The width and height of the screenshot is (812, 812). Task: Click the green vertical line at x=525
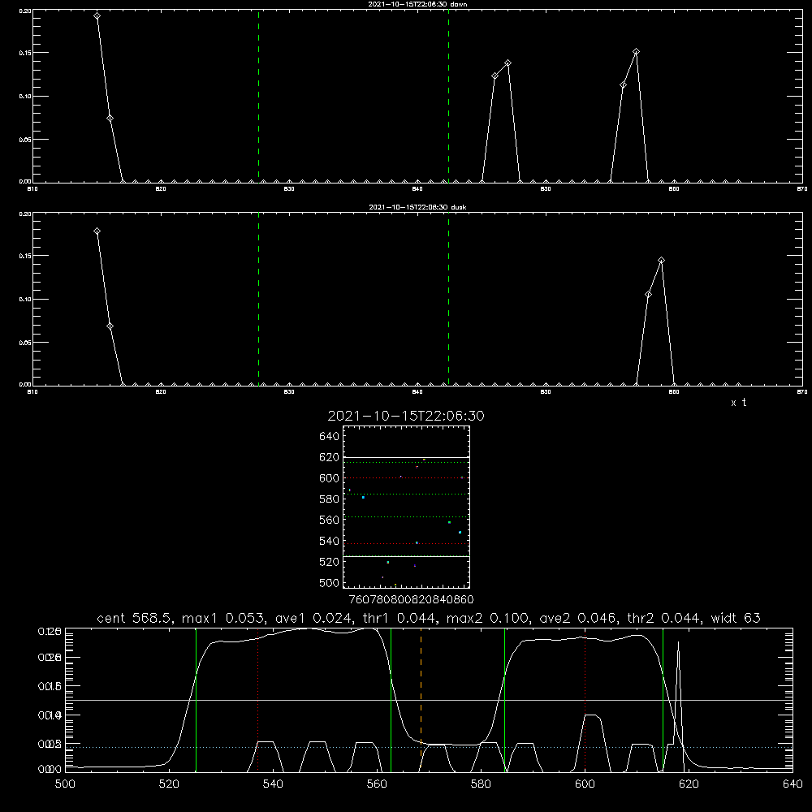click(196, 700)
